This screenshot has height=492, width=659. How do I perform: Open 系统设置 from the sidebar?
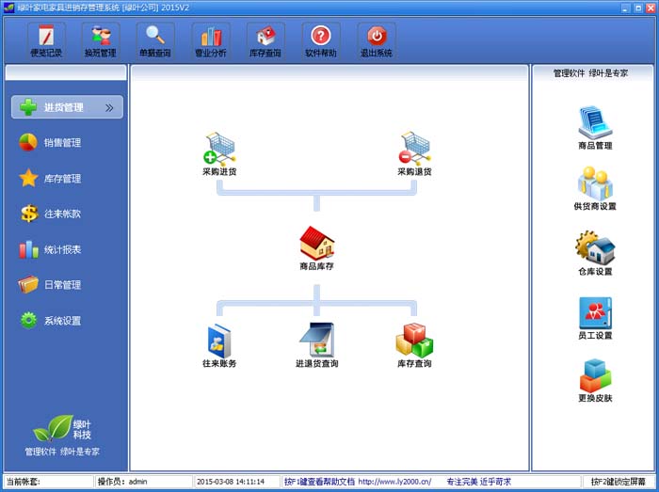pyautogui.click(x=62, y=321)
